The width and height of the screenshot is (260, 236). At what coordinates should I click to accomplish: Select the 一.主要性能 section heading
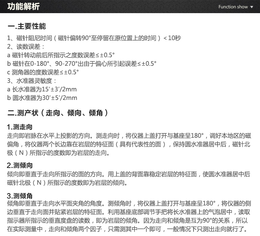click(x=27, y=26)
